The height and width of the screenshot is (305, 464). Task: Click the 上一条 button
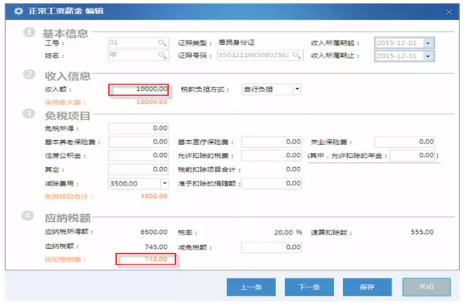(x=251, y=287)
